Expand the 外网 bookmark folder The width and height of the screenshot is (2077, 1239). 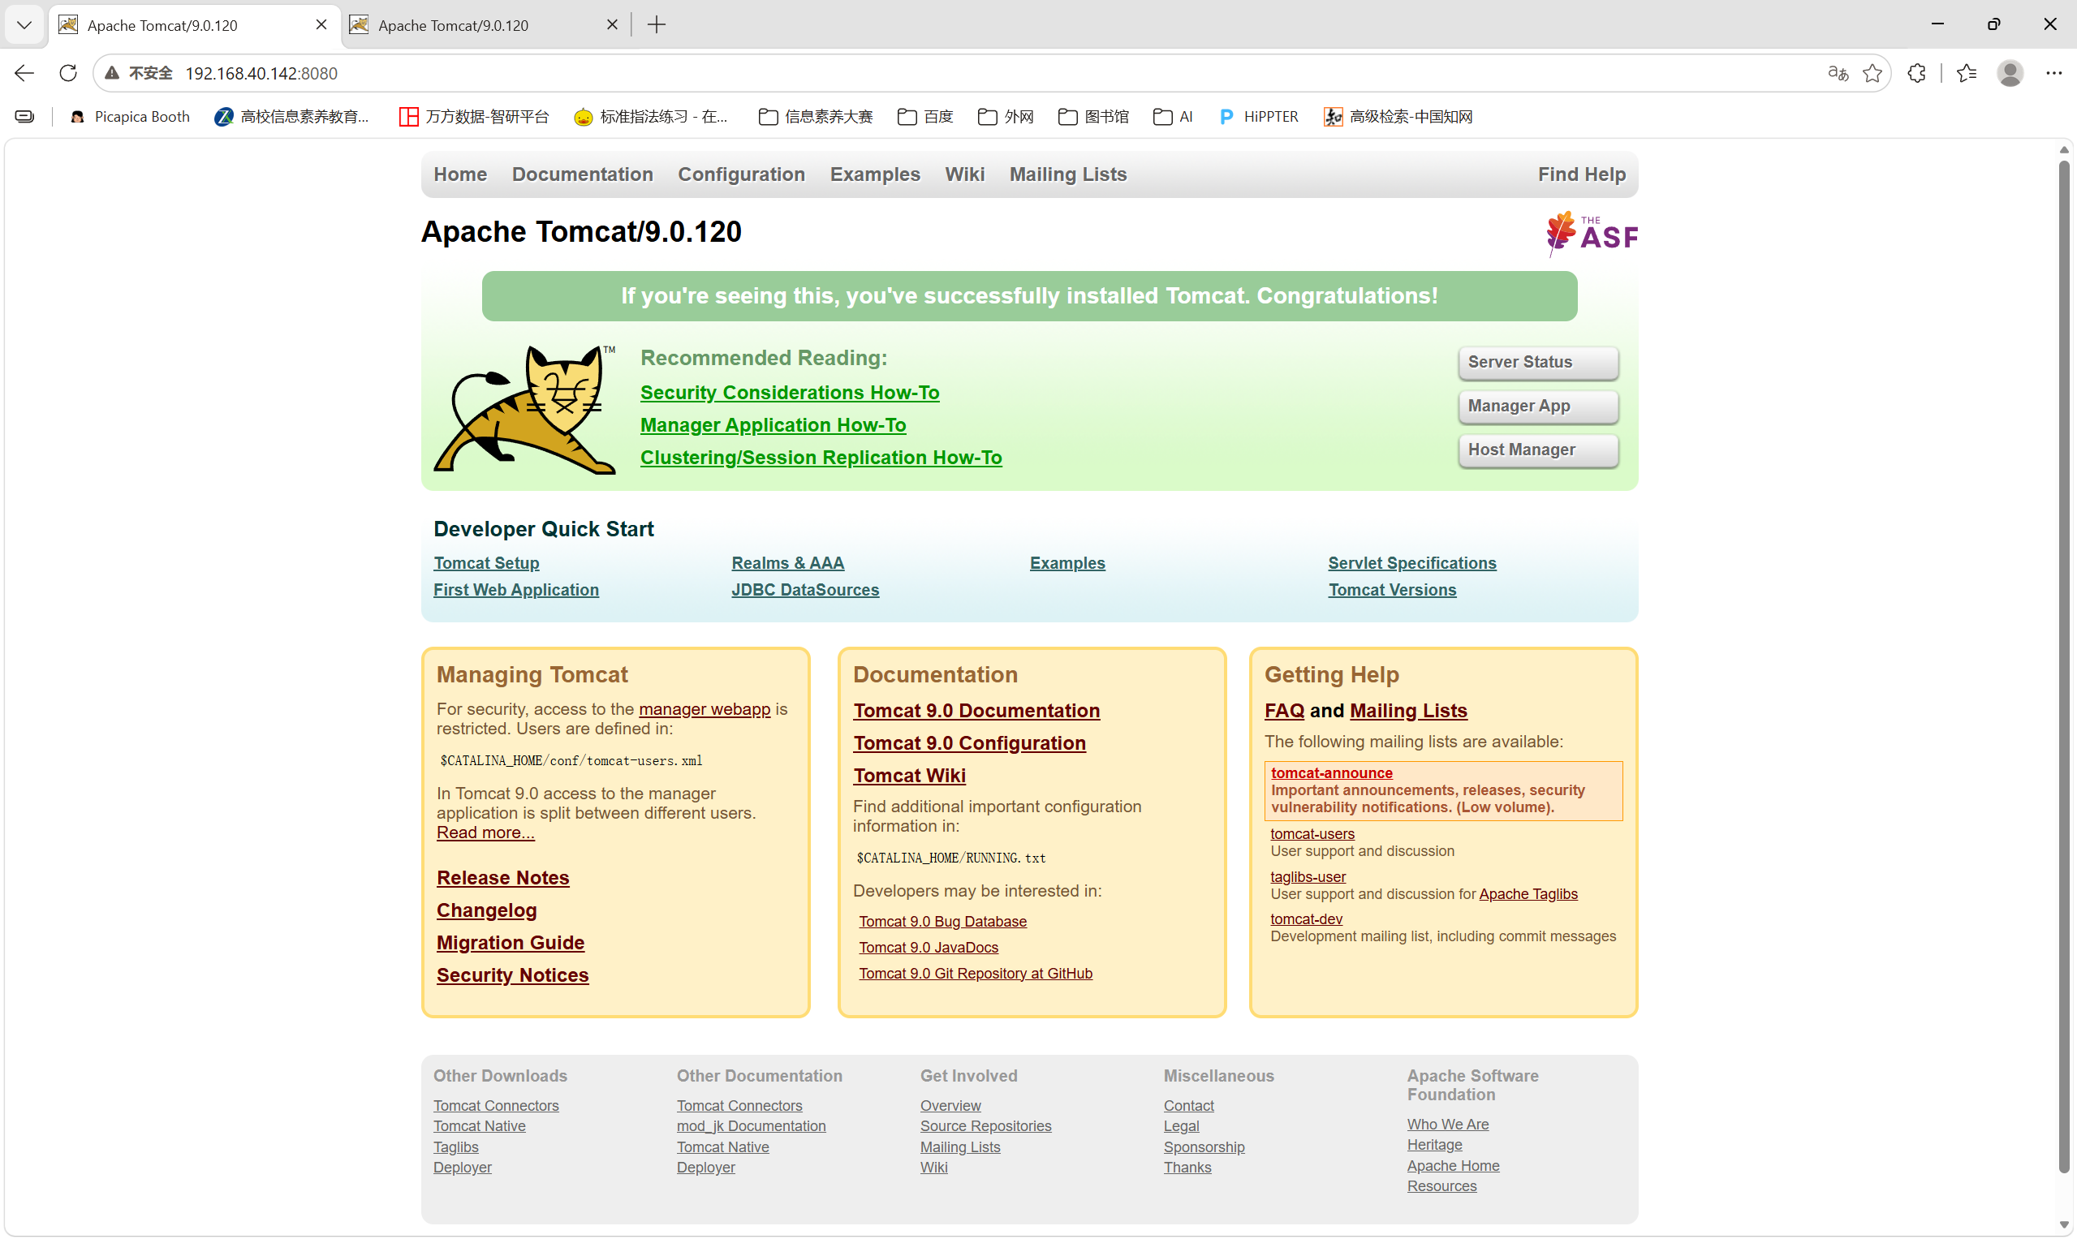1006,117
